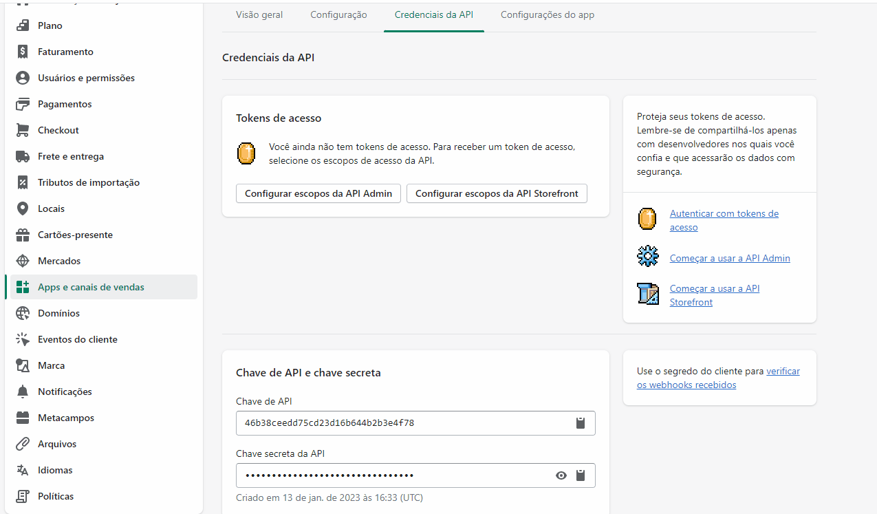This screenshot has width=877, height=514.
Task: Click the coin icon beside Autenticar link
Action: (x=647, y=219)
